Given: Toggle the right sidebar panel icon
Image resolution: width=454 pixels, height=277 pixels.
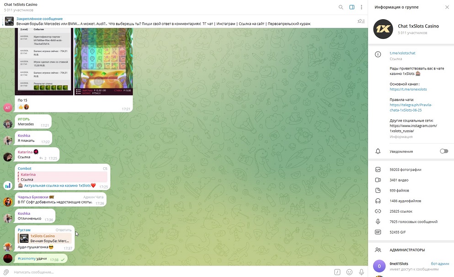Looking at the screenshot, I should [352, 7].
